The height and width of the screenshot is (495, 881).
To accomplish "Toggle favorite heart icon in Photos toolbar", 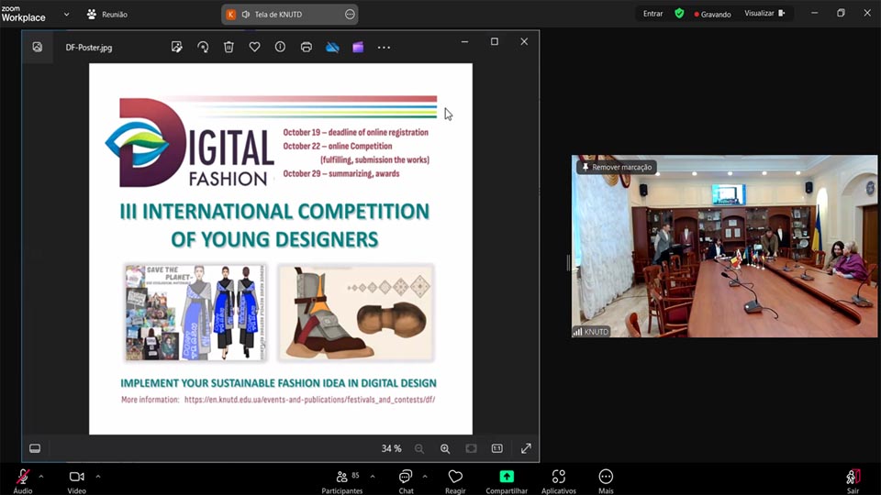I will [254, 47].
